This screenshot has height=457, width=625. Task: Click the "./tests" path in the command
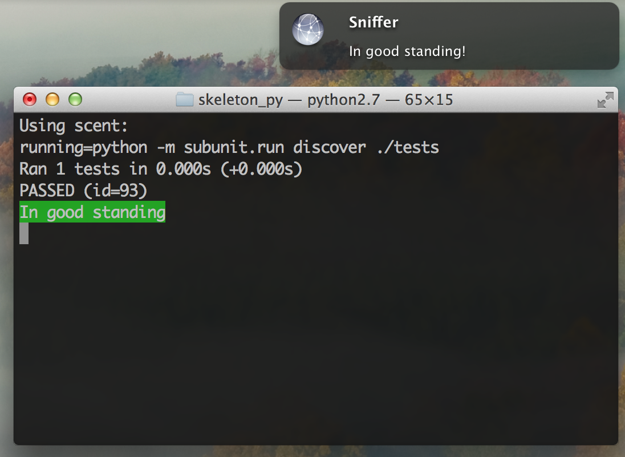click(407, 148)
